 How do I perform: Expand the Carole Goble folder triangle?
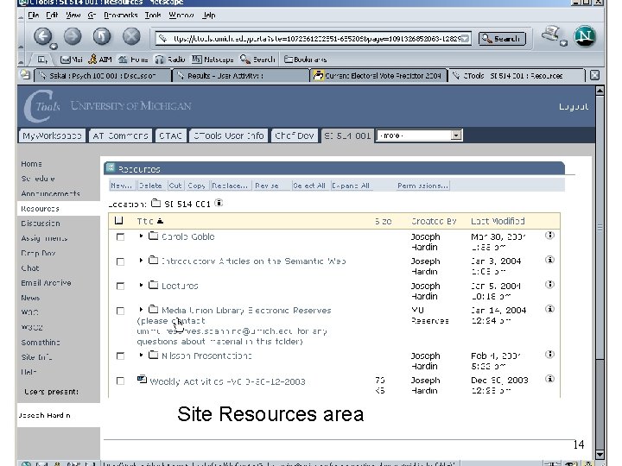tap(141, 236)
